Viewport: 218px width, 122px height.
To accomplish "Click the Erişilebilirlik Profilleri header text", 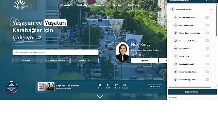I will [x=184, y=9].
